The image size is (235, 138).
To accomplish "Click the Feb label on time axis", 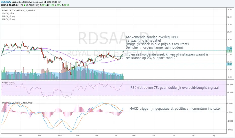I will [78, 135].
